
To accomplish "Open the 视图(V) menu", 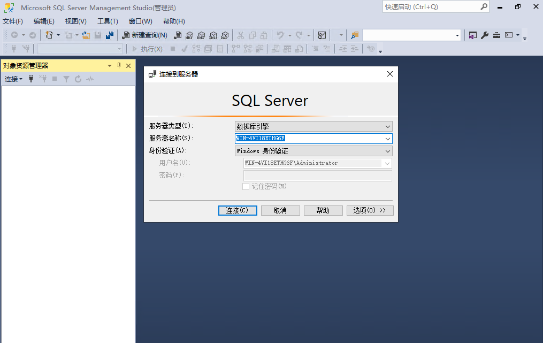I will coord(76,21).
